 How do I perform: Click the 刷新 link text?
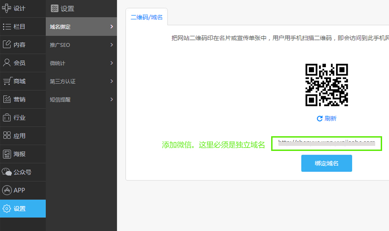[331, 118]
